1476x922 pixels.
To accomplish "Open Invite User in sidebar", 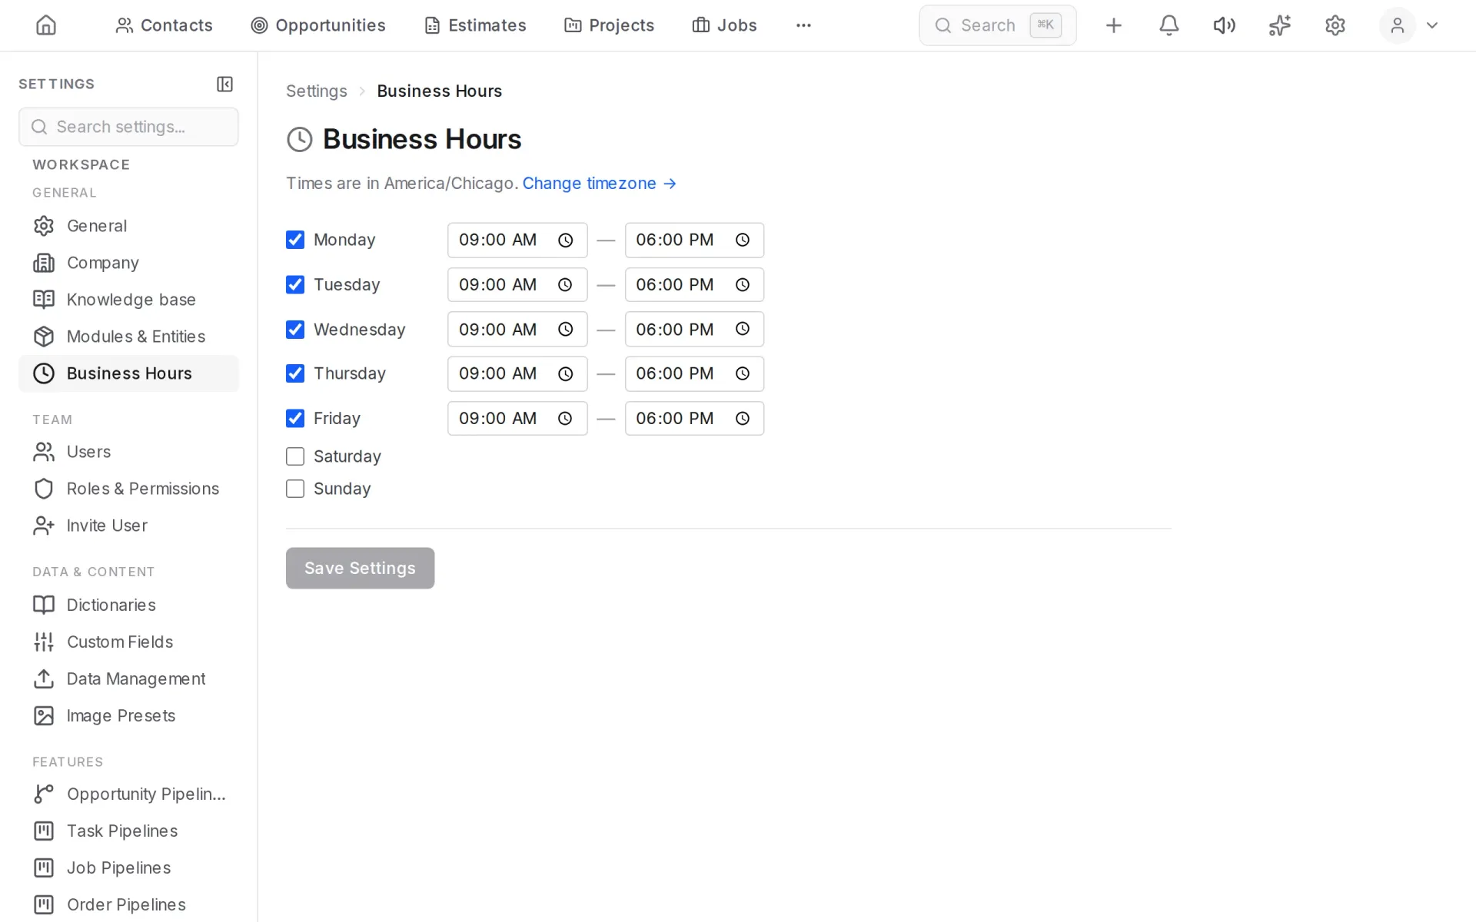I will pos(128,526).
